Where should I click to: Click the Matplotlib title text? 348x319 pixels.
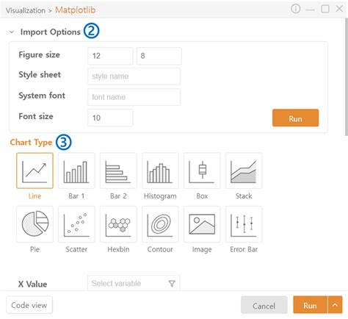click(x=76, y=10)
